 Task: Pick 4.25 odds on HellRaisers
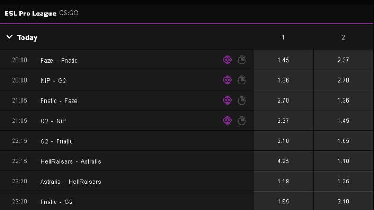283,161
